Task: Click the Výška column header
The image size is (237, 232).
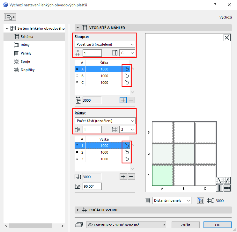Action: click(104, 139)
